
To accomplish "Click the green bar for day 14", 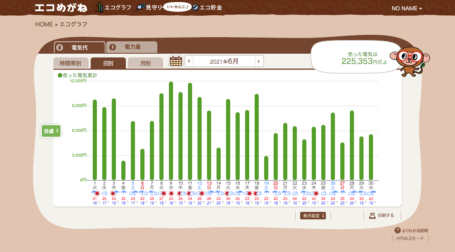I will (219, 164).
